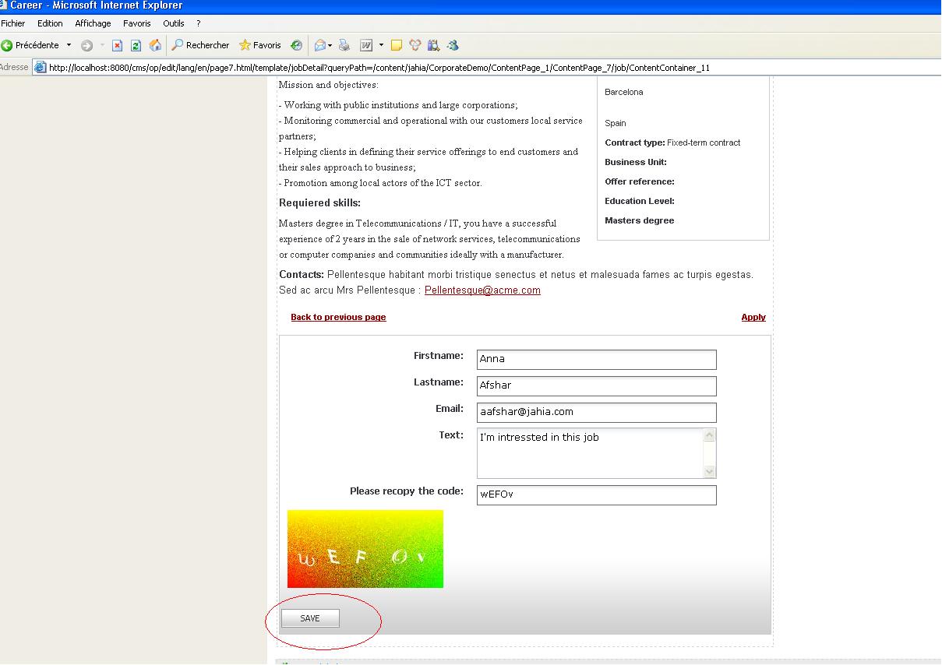
Task: Click the textarea scroll down arrow
Action: click(709, 471)
